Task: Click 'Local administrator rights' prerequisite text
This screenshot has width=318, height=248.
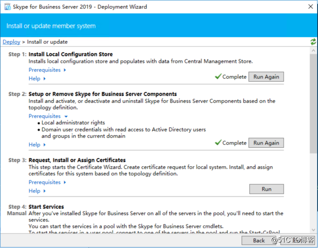Action: 73,123
